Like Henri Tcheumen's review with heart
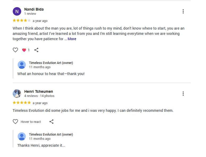Viewport: 206px width, 157px height. (x=15, y=122)
